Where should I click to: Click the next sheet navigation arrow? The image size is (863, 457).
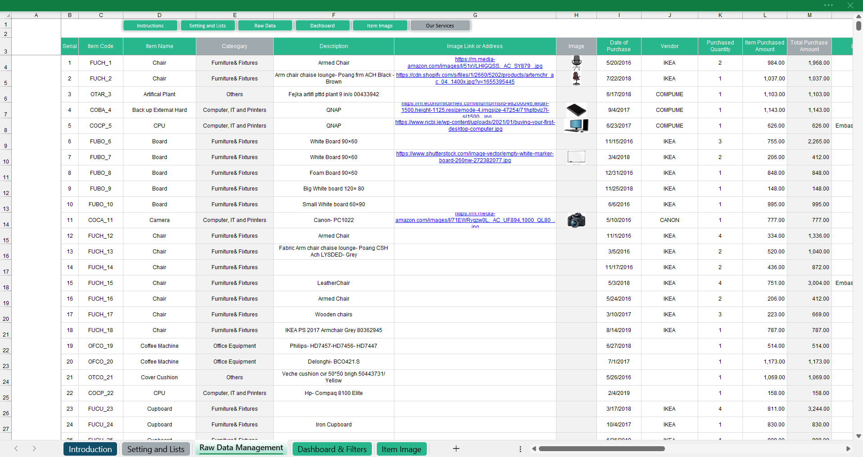[x=34, y=448]
